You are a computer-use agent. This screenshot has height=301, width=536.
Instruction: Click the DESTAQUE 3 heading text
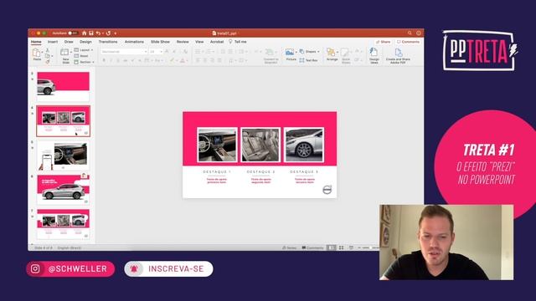point(304,171)
